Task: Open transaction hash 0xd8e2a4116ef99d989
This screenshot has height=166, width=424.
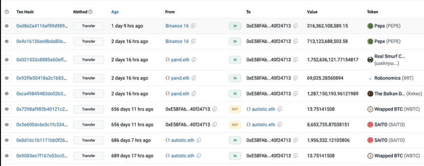Action: (42, 26)
